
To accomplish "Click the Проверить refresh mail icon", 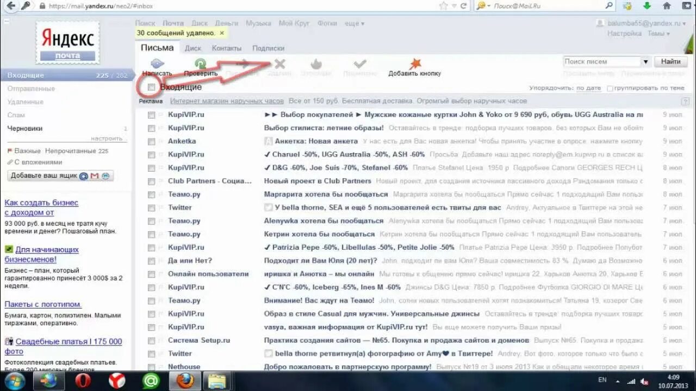I will (x=200, y=64).
